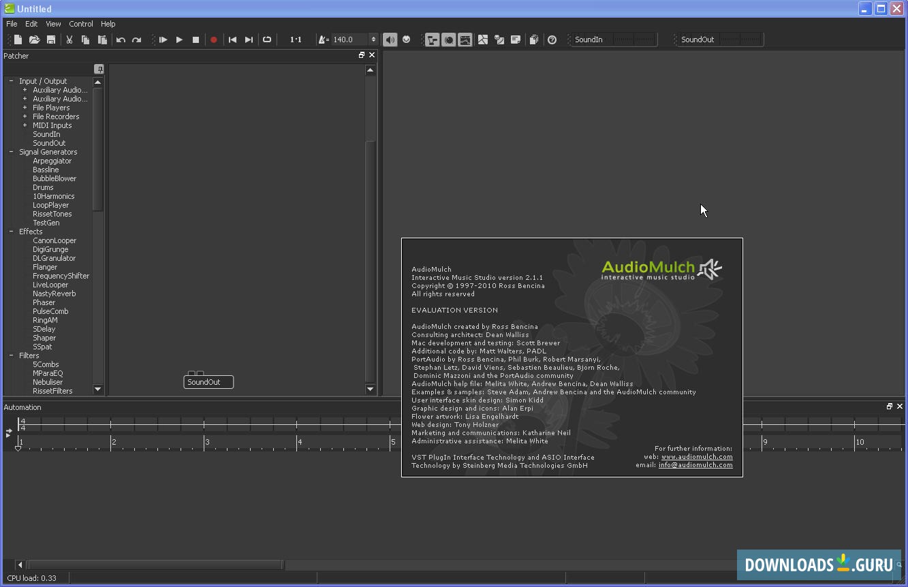908x587 pixels.
Task: Click the info@audiomulch.com email link
Action: (x=695, y=465)
